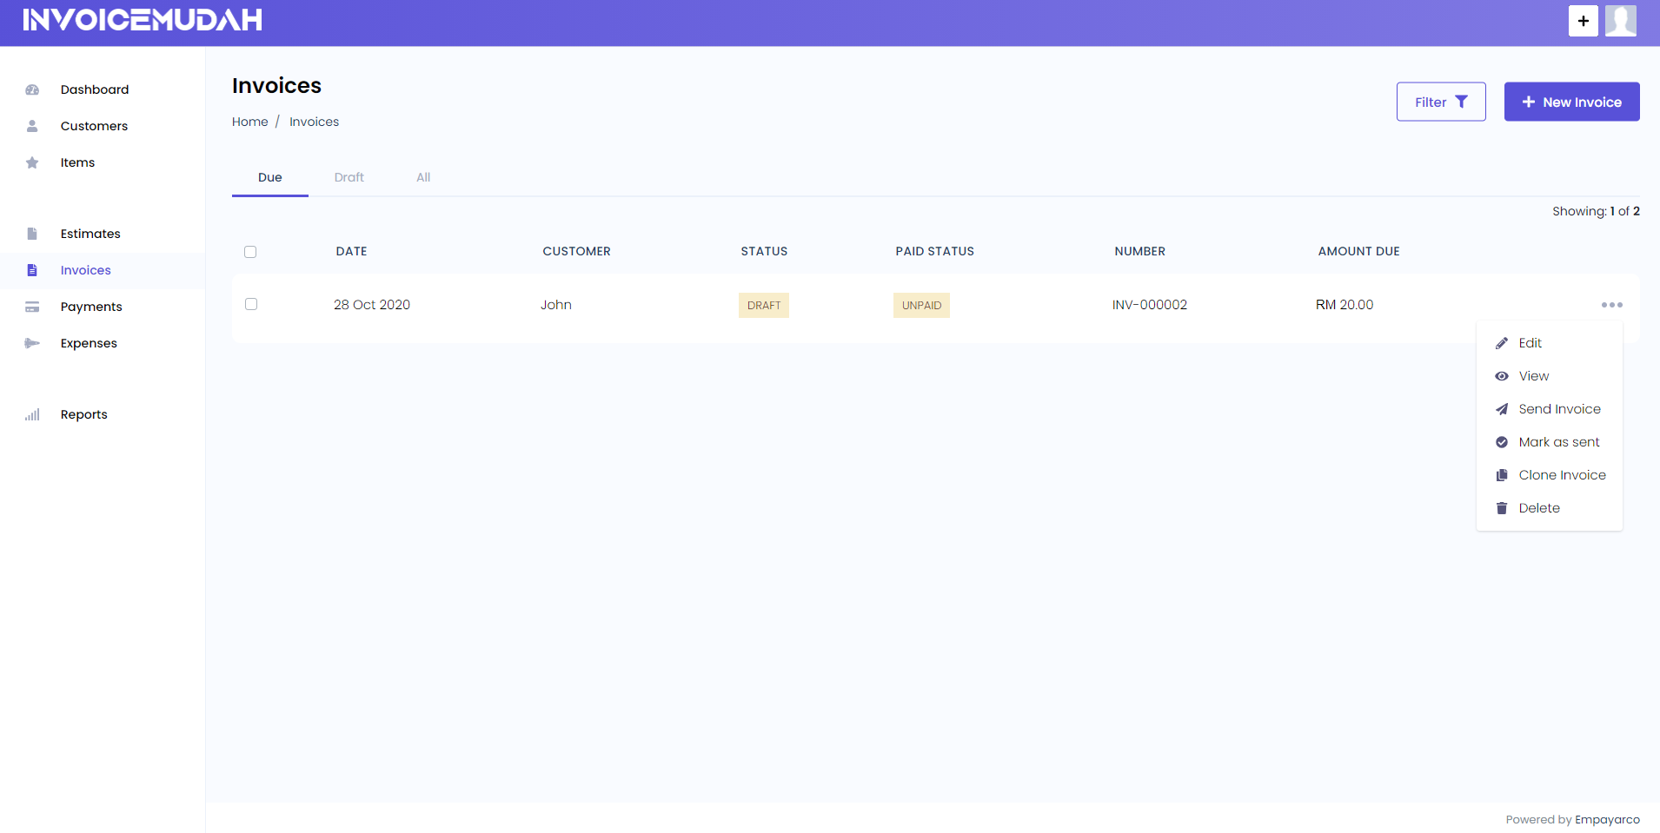The height and width of the screenshot is (833, 1660).
Task: Toggle the row selection for John's invoice
Action: click(x=250, y=304)
